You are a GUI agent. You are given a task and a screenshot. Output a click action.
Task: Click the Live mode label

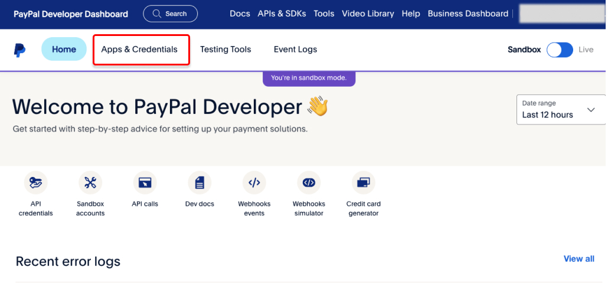pyautogui.click(x=586, y=50)
